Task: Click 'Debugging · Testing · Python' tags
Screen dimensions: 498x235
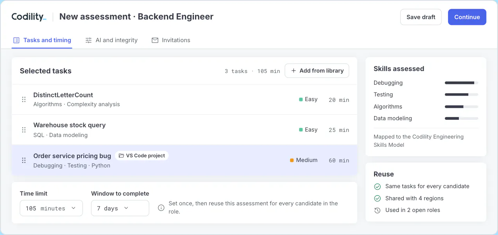Action: pyautogui.click(x=72, y=166)
